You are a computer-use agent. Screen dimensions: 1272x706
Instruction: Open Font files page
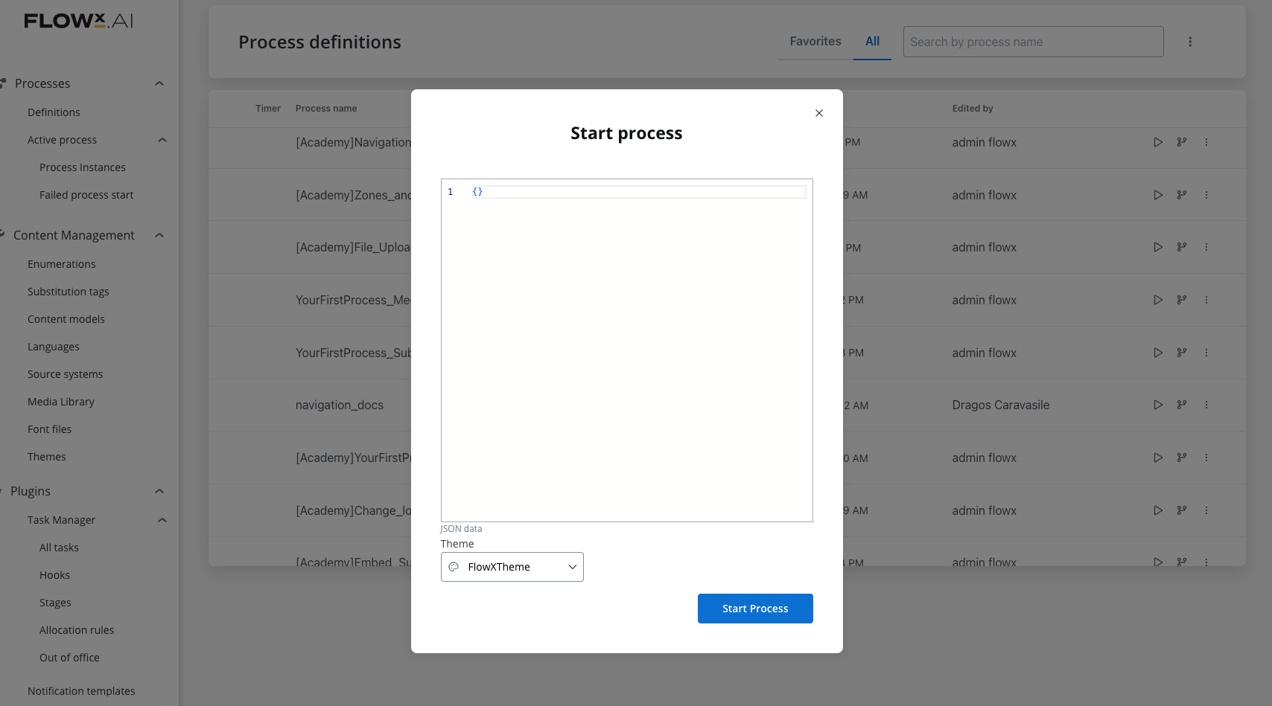[50, 429]
